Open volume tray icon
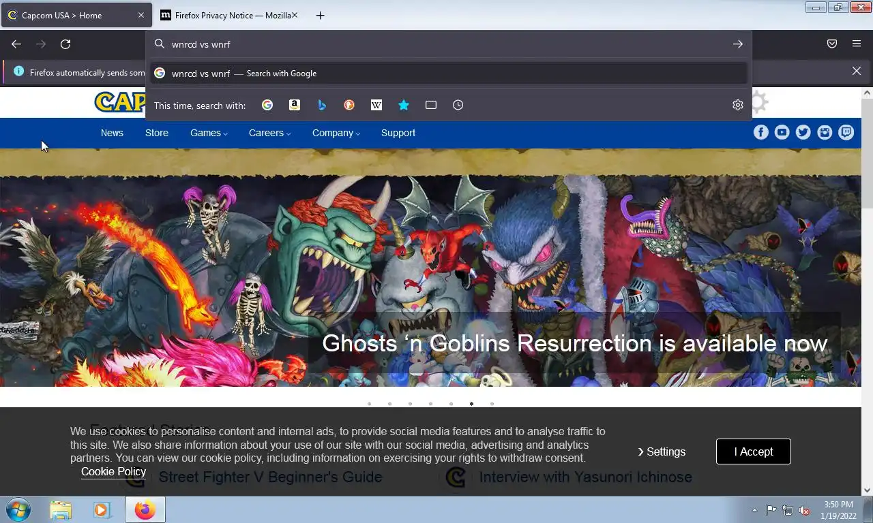Image resolution: width=873 pixels, height=523 pixels. pos(804,510)
